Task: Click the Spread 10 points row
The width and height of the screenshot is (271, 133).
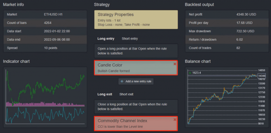Action: (x=45, y=48)
